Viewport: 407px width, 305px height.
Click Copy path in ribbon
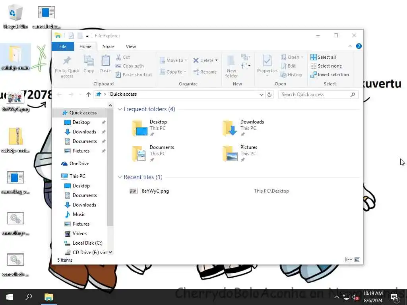pos(130,66)
